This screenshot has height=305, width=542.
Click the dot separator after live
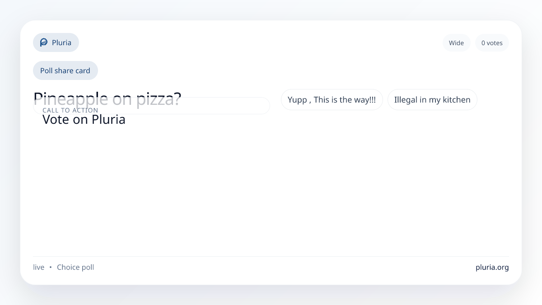tap(51, 267)
